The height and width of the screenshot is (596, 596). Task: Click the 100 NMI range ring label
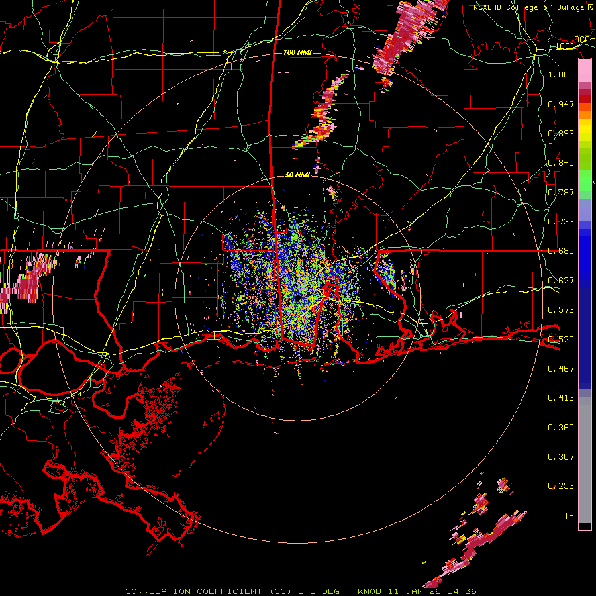click(297, 52)
